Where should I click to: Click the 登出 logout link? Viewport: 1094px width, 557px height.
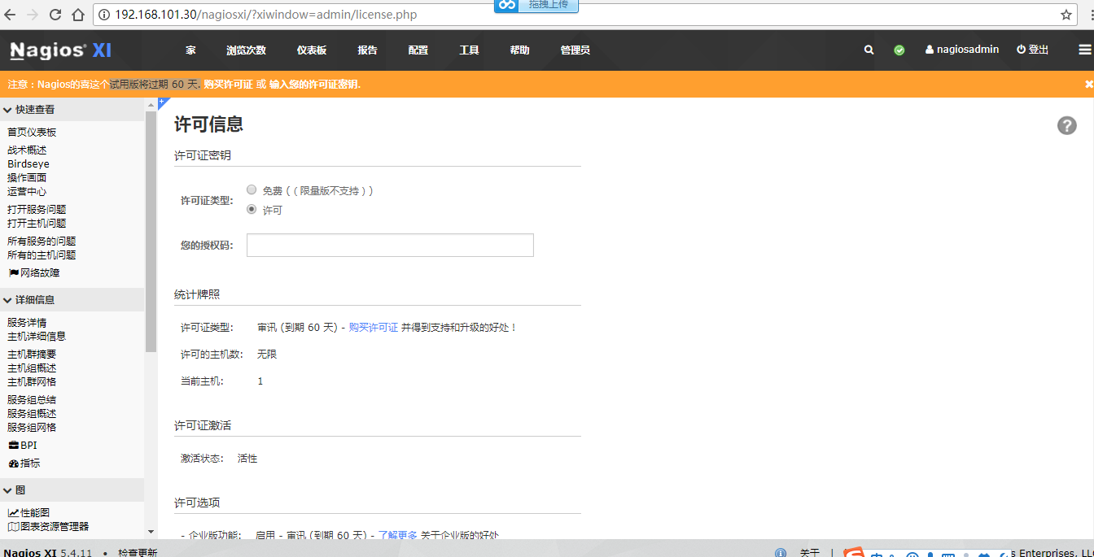1033,50
